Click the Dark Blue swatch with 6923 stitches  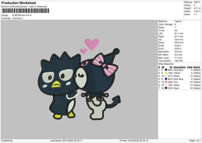166,70
